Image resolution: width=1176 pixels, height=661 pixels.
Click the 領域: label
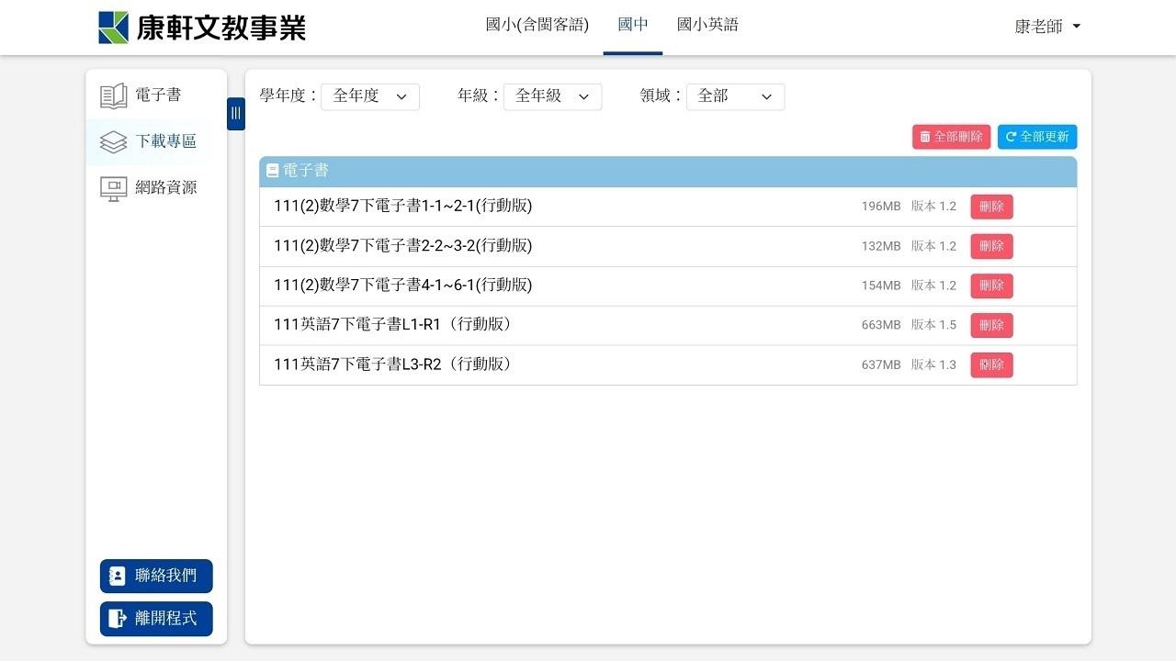661,95
